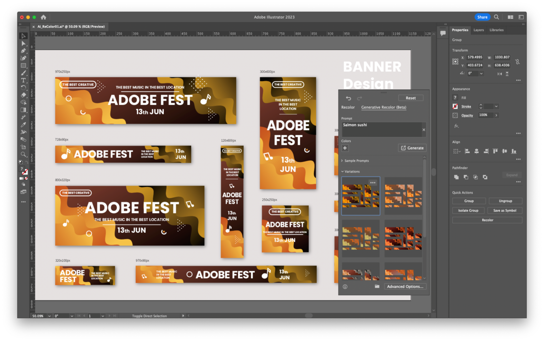Click the home icon in title bar
544x341 pixels.
(43, 17)
